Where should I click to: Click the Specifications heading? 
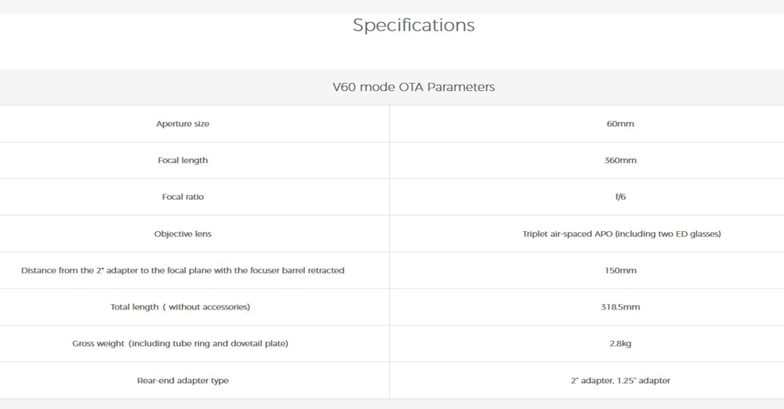pos(413,25)
